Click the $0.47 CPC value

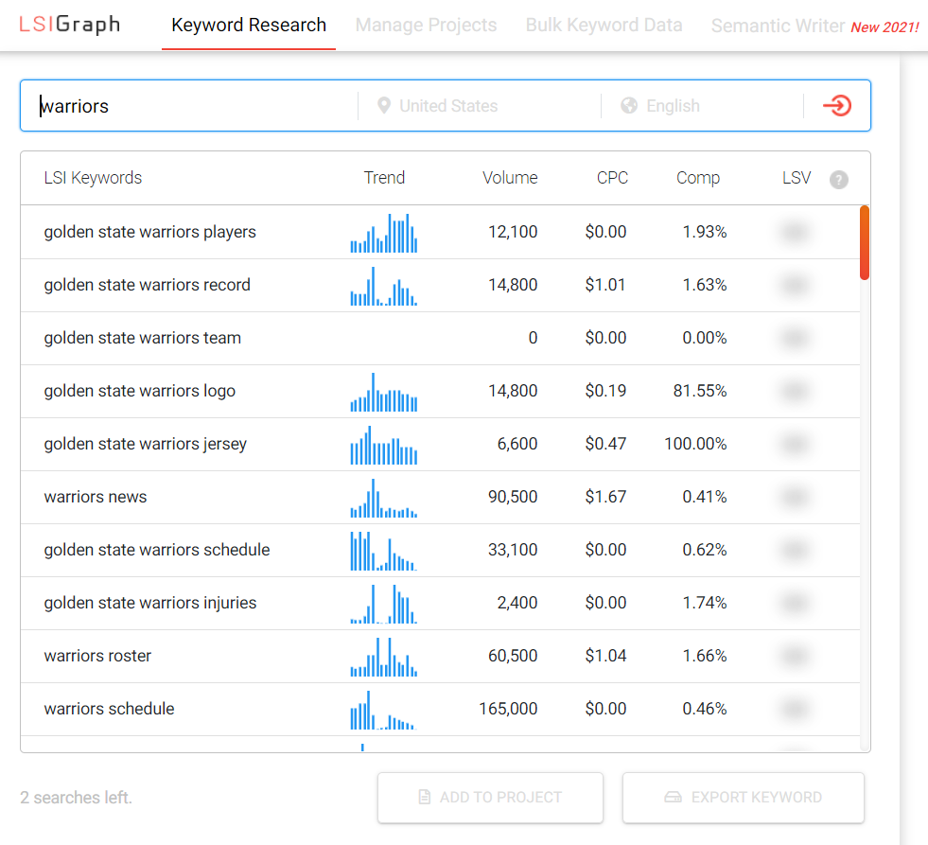coord(605,444)
